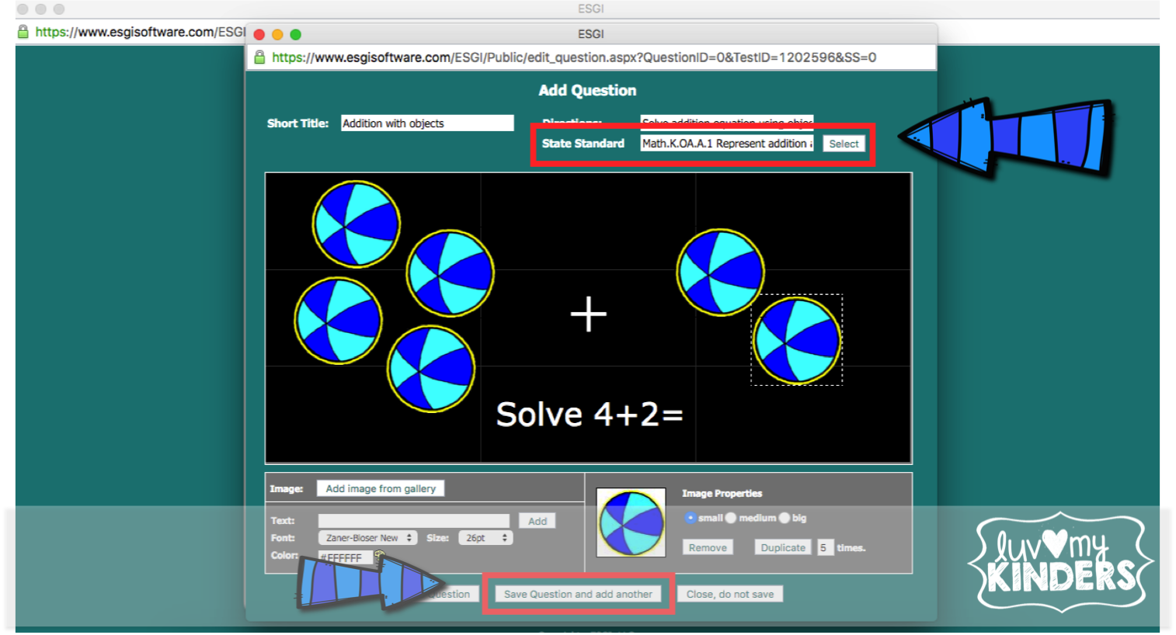Click inside the Short Title field
The image size is (1176, 635).
(x=426, y=123)
